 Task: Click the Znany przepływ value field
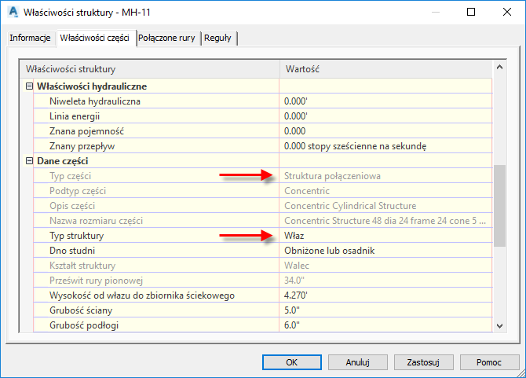[x=385, y=146]
